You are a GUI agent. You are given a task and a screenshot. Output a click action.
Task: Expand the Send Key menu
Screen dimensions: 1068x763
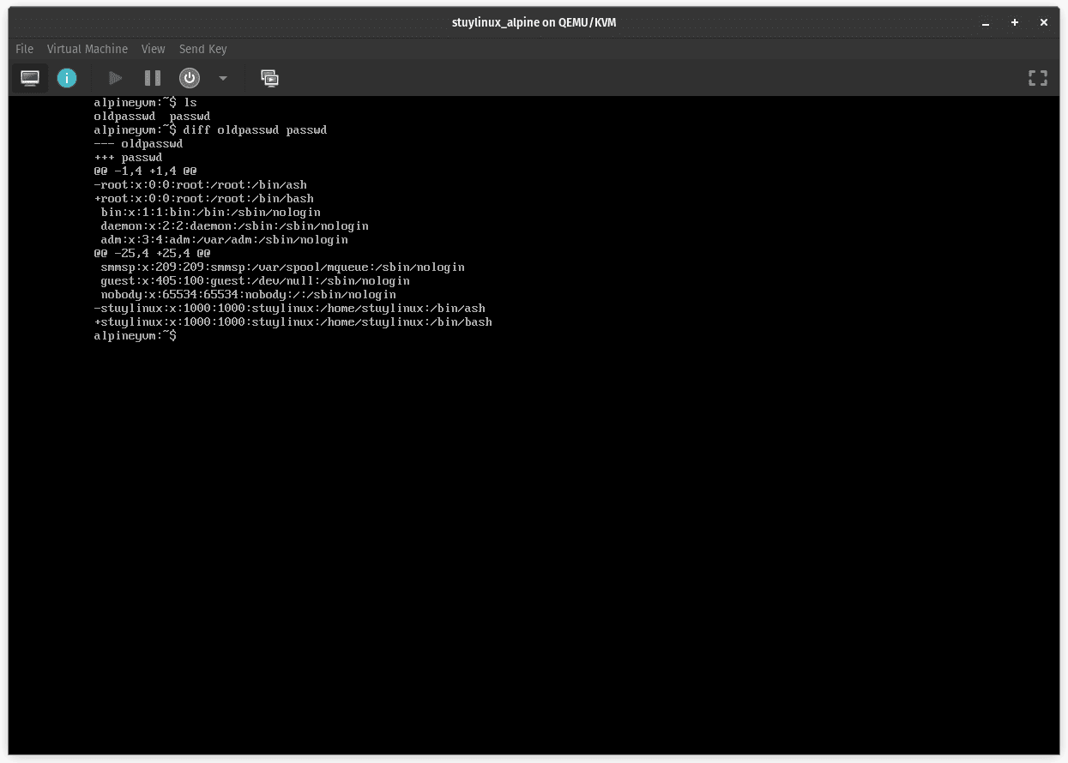tap(202, 49)
